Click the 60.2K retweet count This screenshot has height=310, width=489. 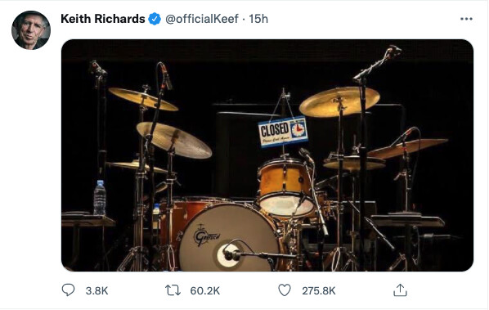tap(205, 290)
